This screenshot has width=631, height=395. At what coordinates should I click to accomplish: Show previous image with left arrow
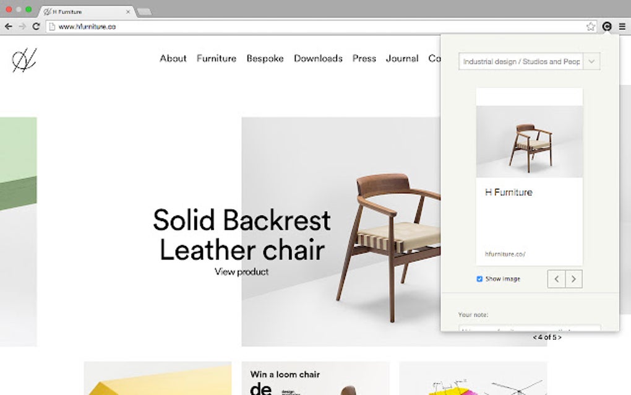[557, 279]
